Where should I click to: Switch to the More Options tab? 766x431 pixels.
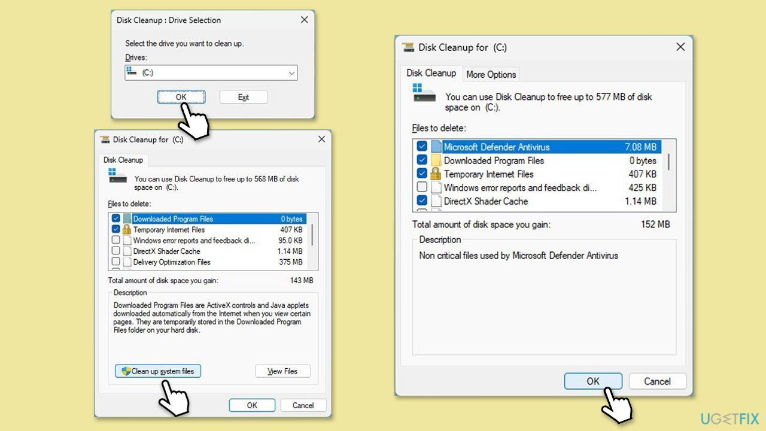(491, 74)
